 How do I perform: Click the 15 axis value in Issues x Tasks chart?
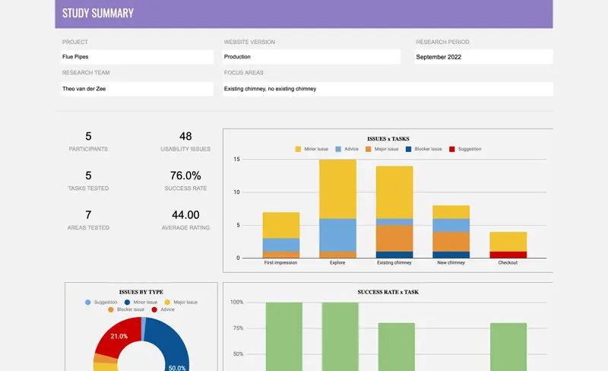[236, 160]
